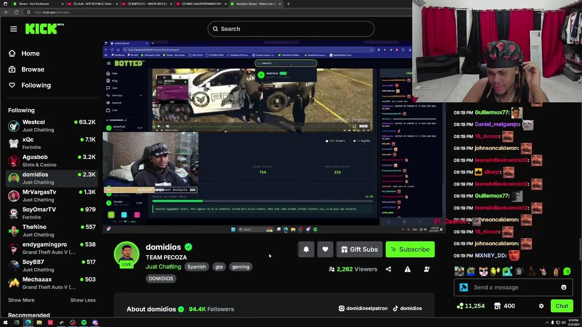This screenshot has width=582, height=327.
Task: Open the Kick hamburger sidebar menu
Action: point(14,29)
